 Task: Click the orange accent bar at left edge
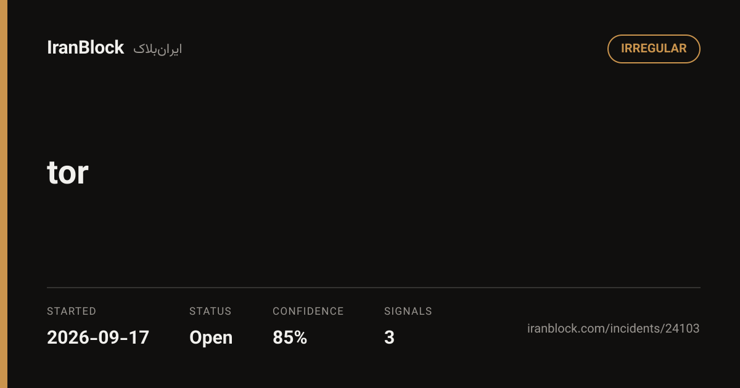coord(4,194)
